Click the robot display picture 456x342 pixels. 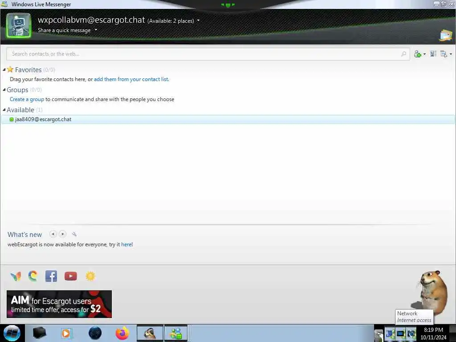tap(19, 25)
